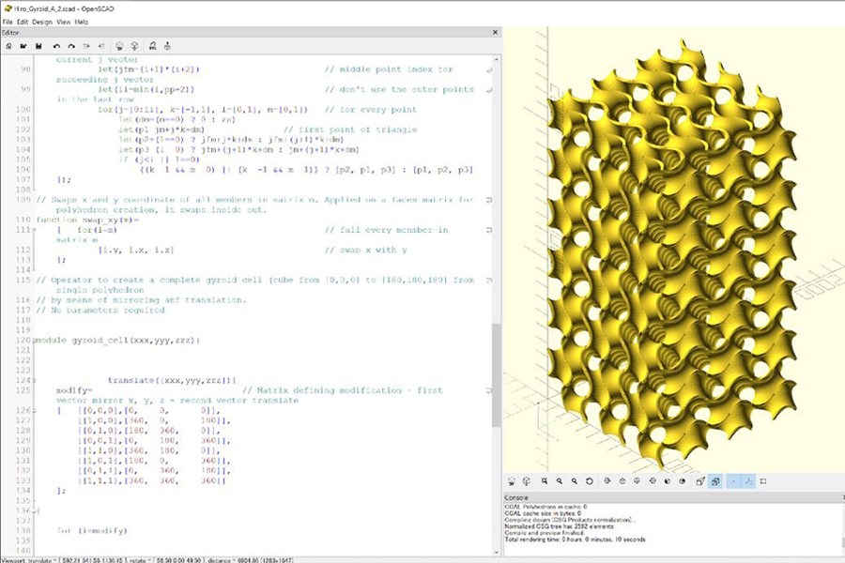
Task: Toggle Show Scale Markers in the viewport toolbar
Action: [x=748, y=481]
